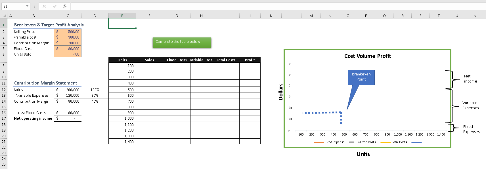This screenshot has height=169, width=486.
Task: Select row 17 header
Action: point(4,119)
